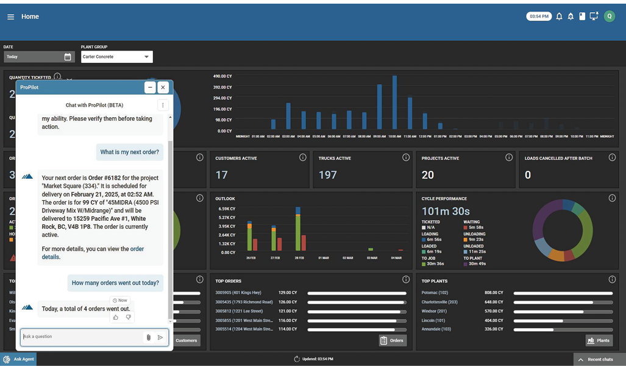The image size is (626, 366).
Task: Click the 'How many orders went out today?' message
Action: (115, 283)
